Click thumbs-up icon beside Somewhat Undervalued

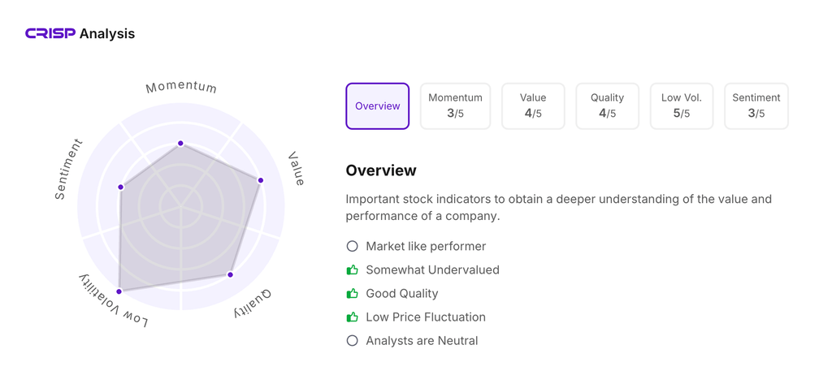[352, 269]
